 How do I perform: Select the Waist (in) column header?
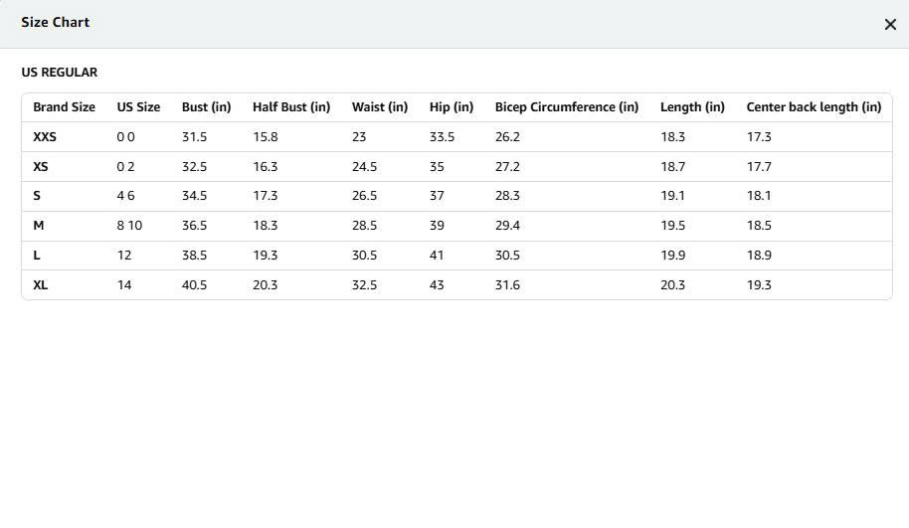tap(380, 107)
